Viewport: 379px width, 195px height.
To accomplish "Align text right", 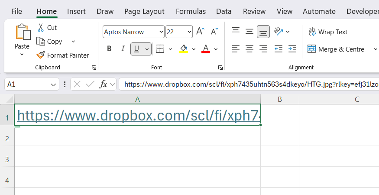I will (x=263, y=49).
